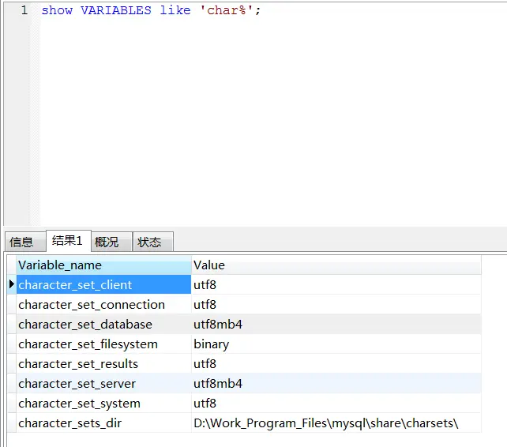Select the character_sets_dir cell
The height and width of the screenshot is (447, 507).
click(x=103, y=423)
